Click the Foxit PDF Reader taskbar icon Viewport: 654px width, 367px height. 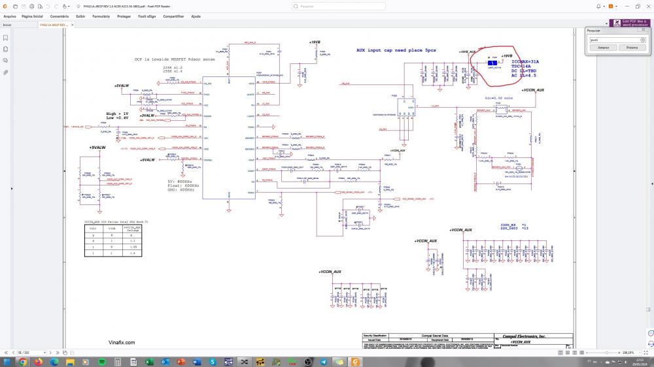(355, 362)
